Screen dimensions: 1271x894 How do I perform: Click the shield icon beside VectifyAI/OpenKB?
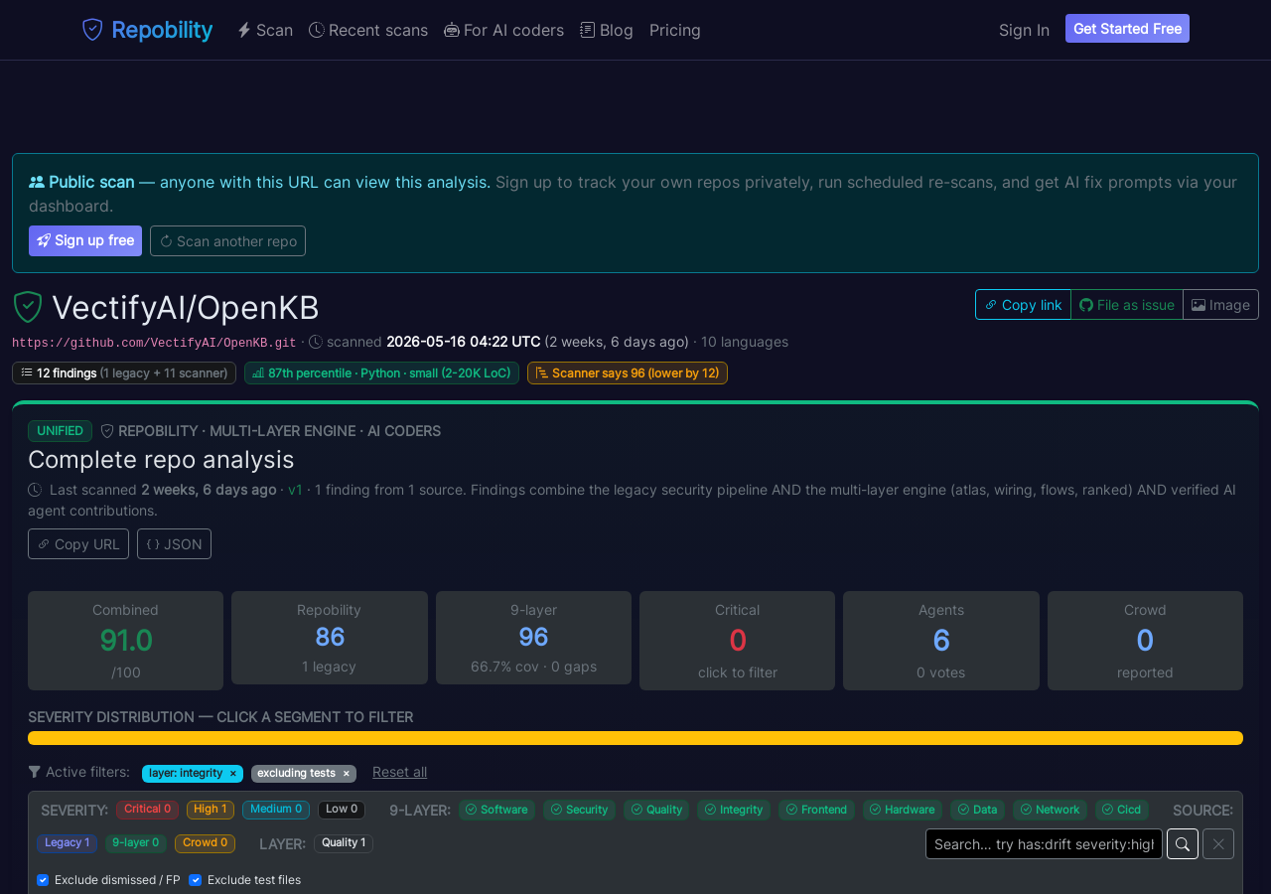coord(28,307)
